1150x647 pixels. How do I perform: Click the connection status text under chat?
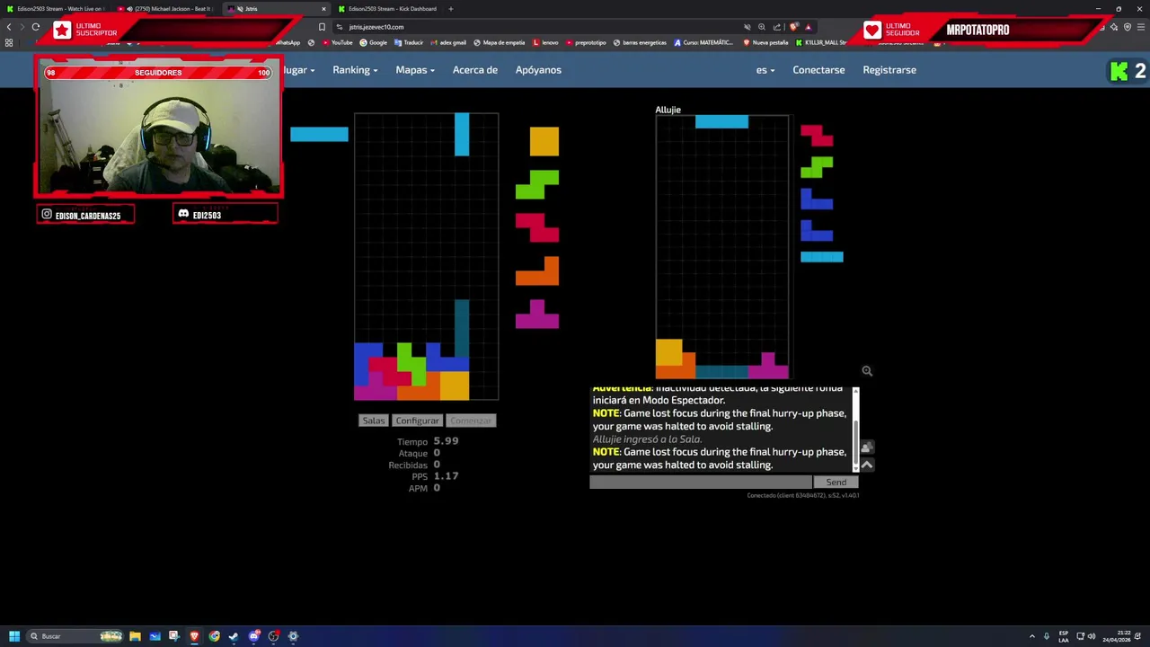[802, 496]
